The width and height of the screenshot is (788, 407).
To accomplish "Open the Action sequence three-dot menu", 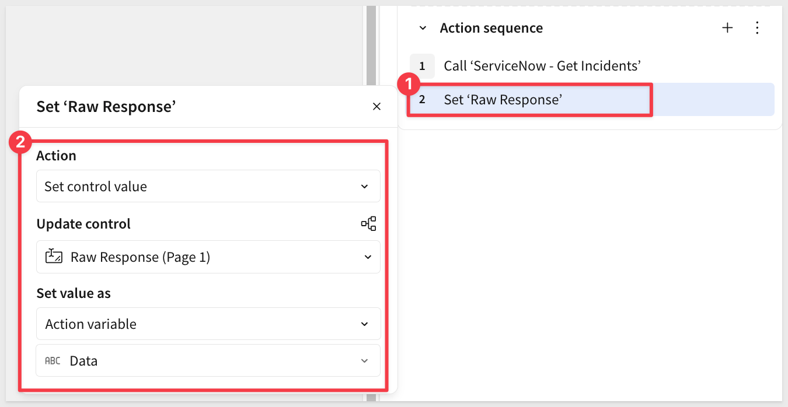I will (757, 28).
